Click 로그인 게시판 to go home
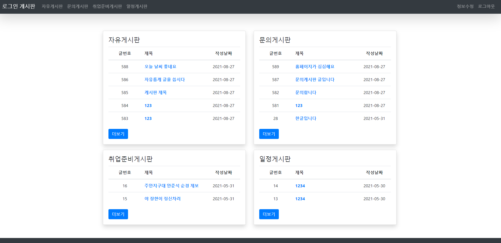The width and height of the screenshot is (501, 243). tap(19, 6)
